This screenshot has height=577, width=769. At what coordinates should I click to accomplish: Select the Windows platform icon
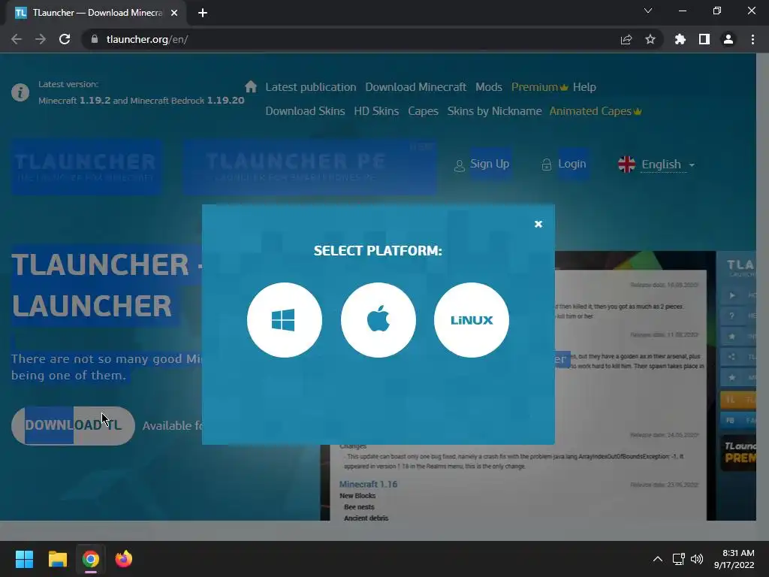click(285, 320)
